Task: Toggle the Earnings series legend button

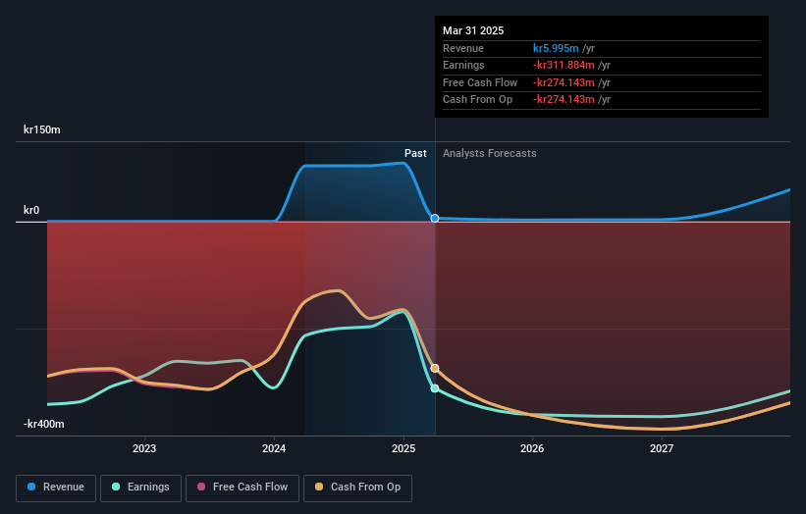Action: pyautogui.click(x=140, y=488)
